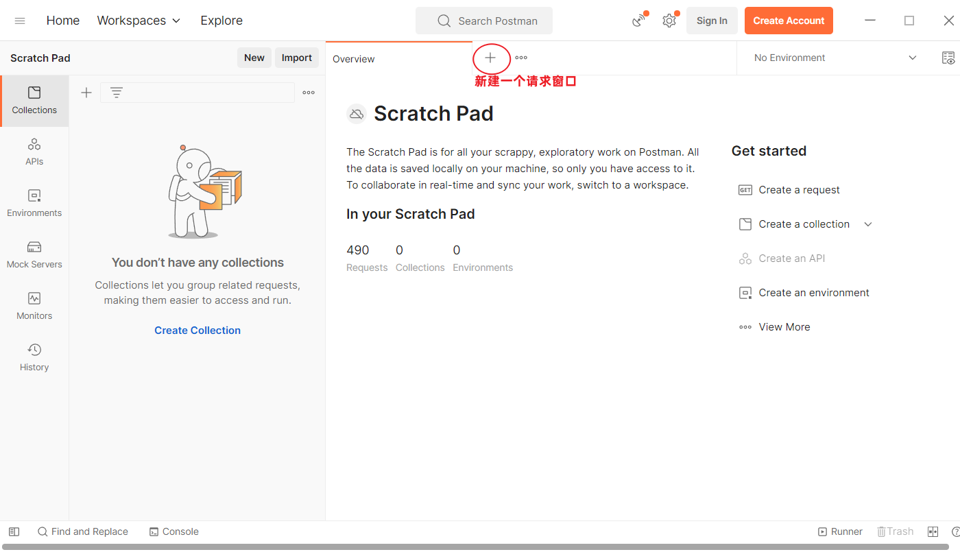Click the Import button

click(x=297, y=58)
